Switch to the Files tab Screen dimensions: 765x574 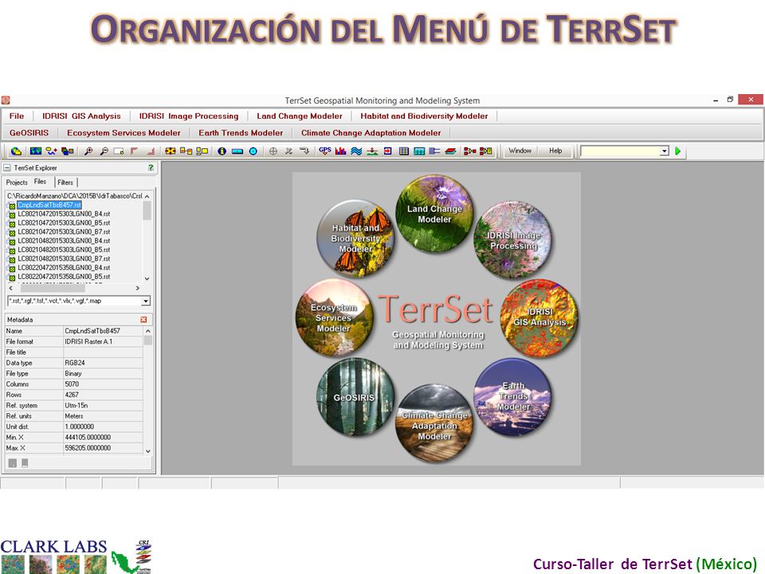click(40, 182)
